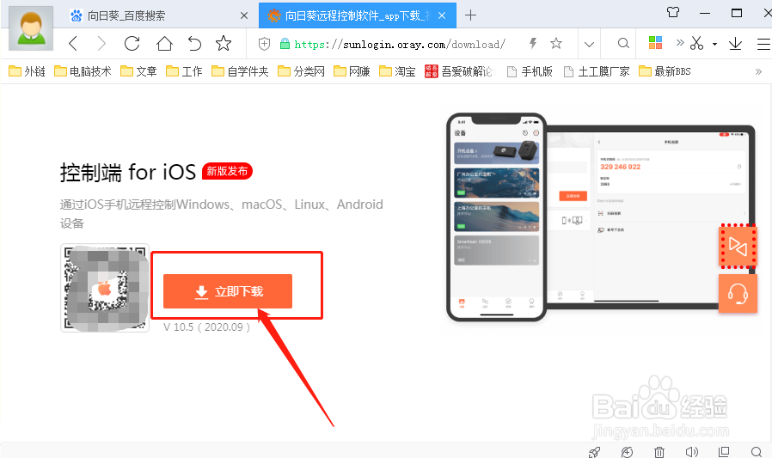Open the 文章 bookmark folder

tap(138, 72)
